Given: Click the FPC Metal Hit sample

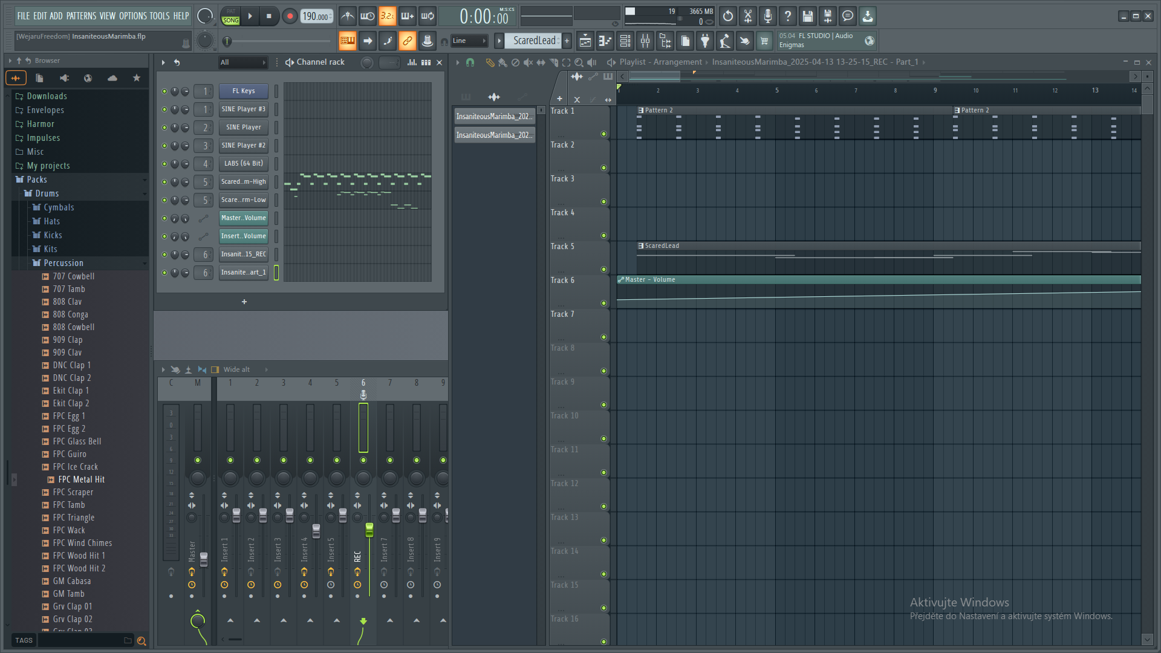Looking at the screenshot, I should pyautogui.click(x=81, y=479).
